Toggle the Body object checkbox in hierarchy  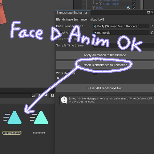point(134,8)
